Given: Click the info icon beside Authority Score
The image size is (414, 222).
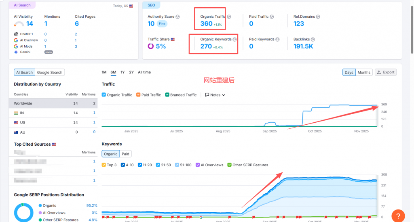Looking at the screenshot, I should (177, 17).
